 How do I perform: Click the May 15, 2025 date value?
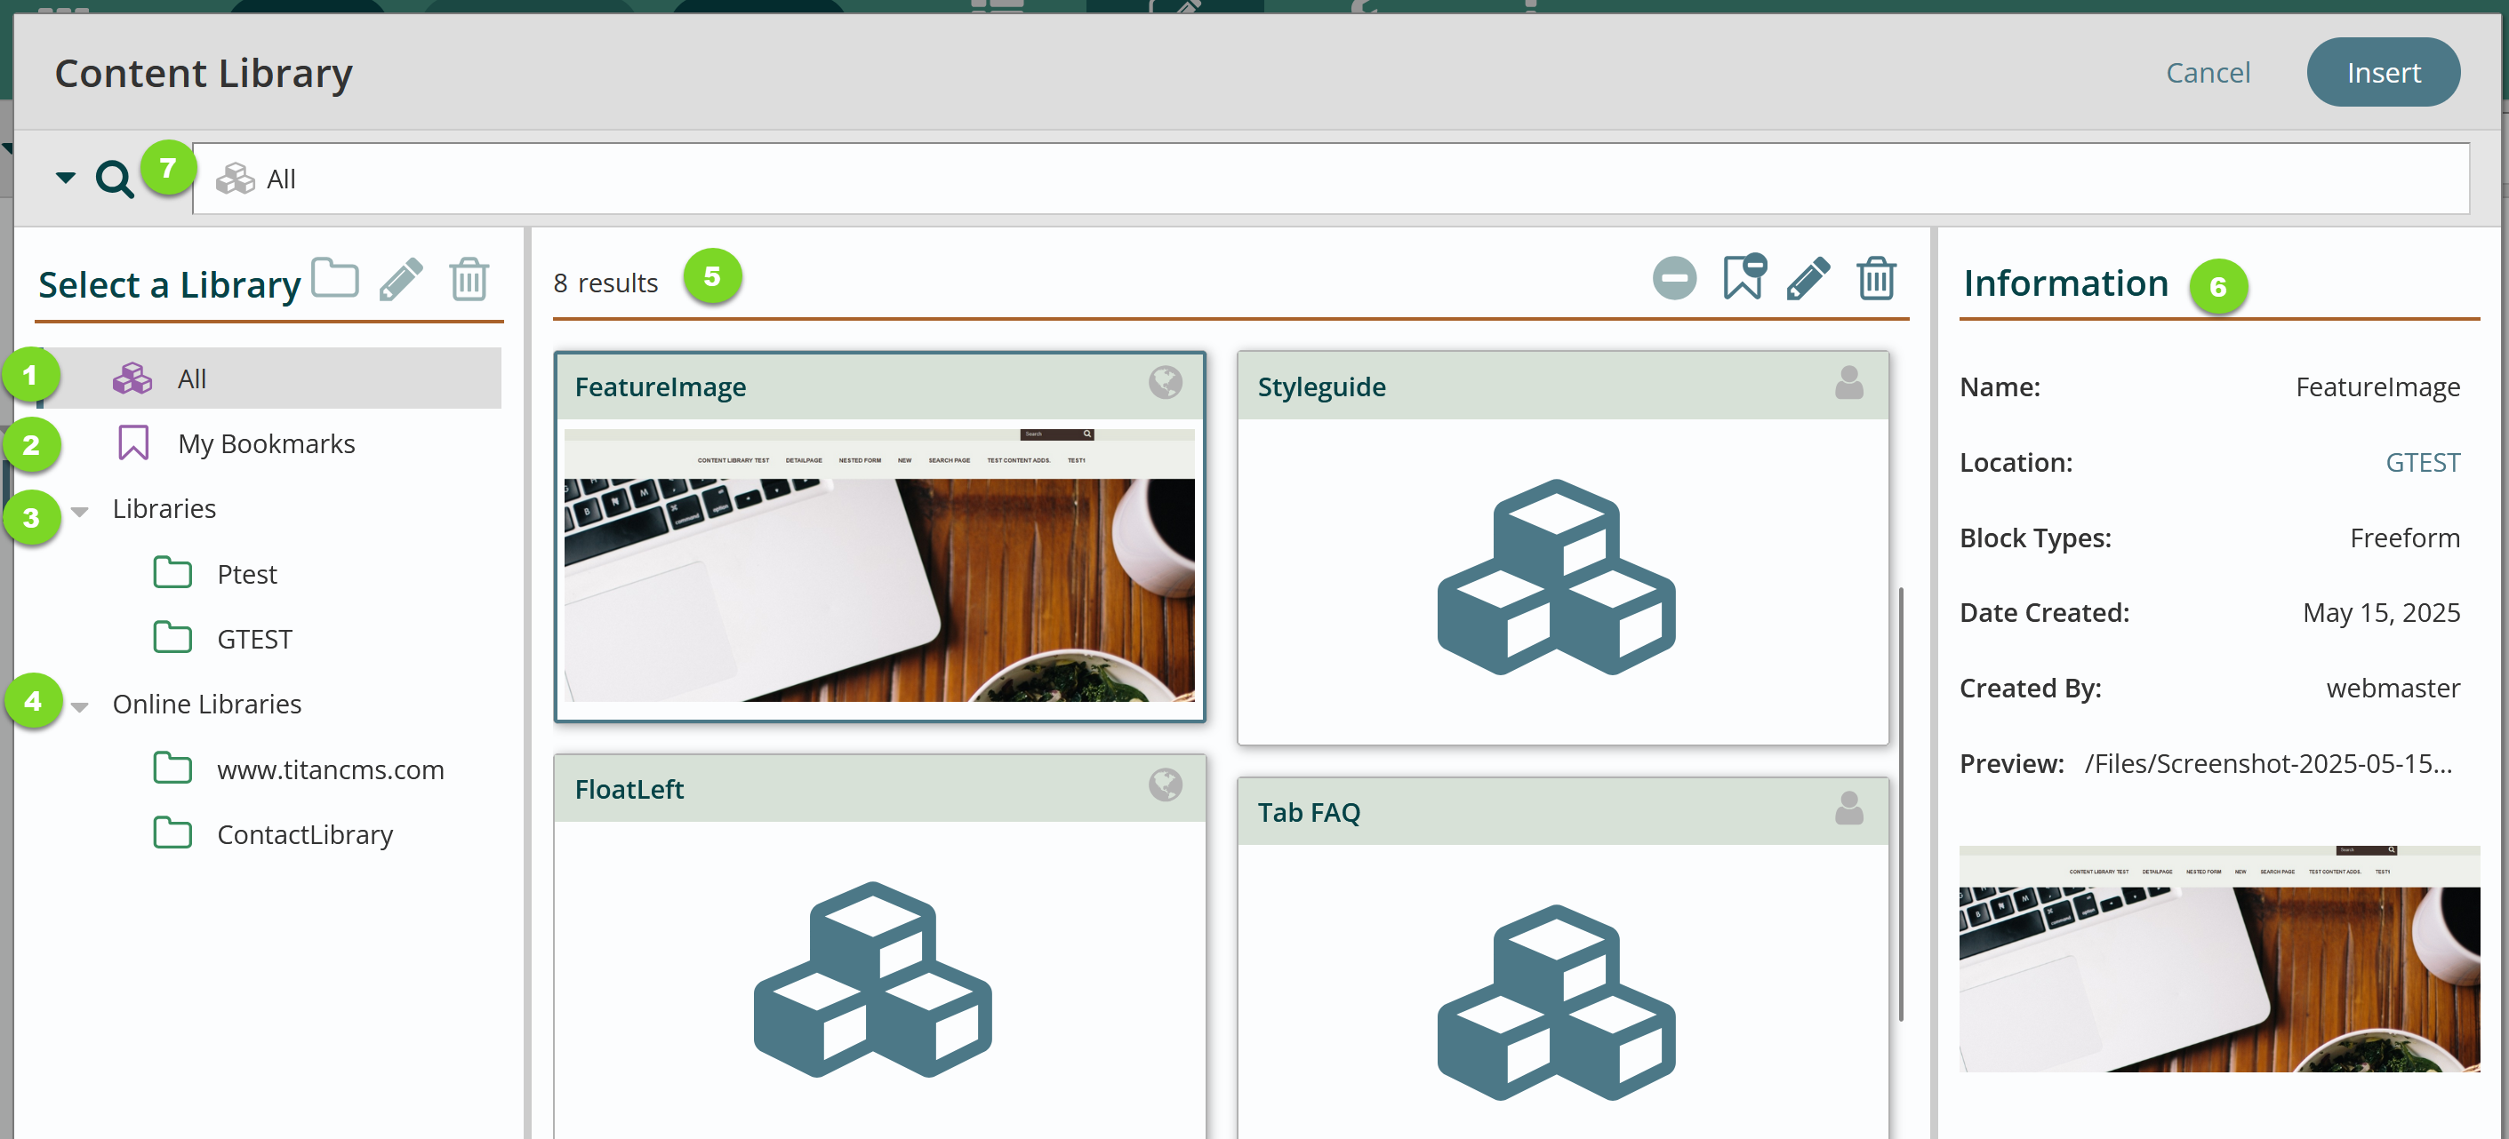pos(2381,613)
